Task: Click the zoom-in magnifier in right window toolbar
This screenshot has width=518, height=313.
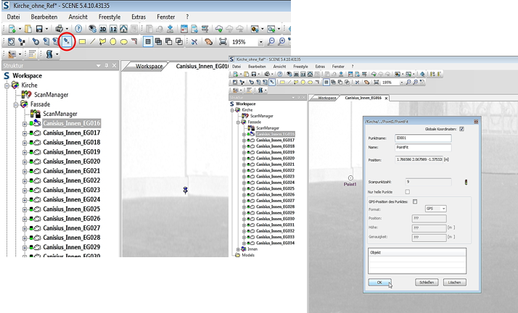Action: 415,82
